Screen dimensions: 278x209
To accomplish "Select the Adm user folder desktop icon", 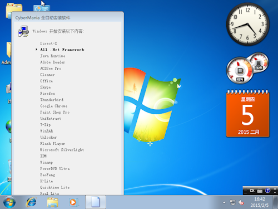I will pos(9,49).
